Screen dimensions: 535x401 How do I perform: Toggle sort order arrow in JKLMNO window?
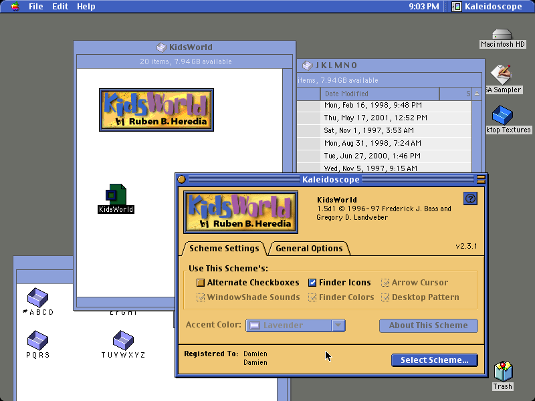(x=477, y=94)
